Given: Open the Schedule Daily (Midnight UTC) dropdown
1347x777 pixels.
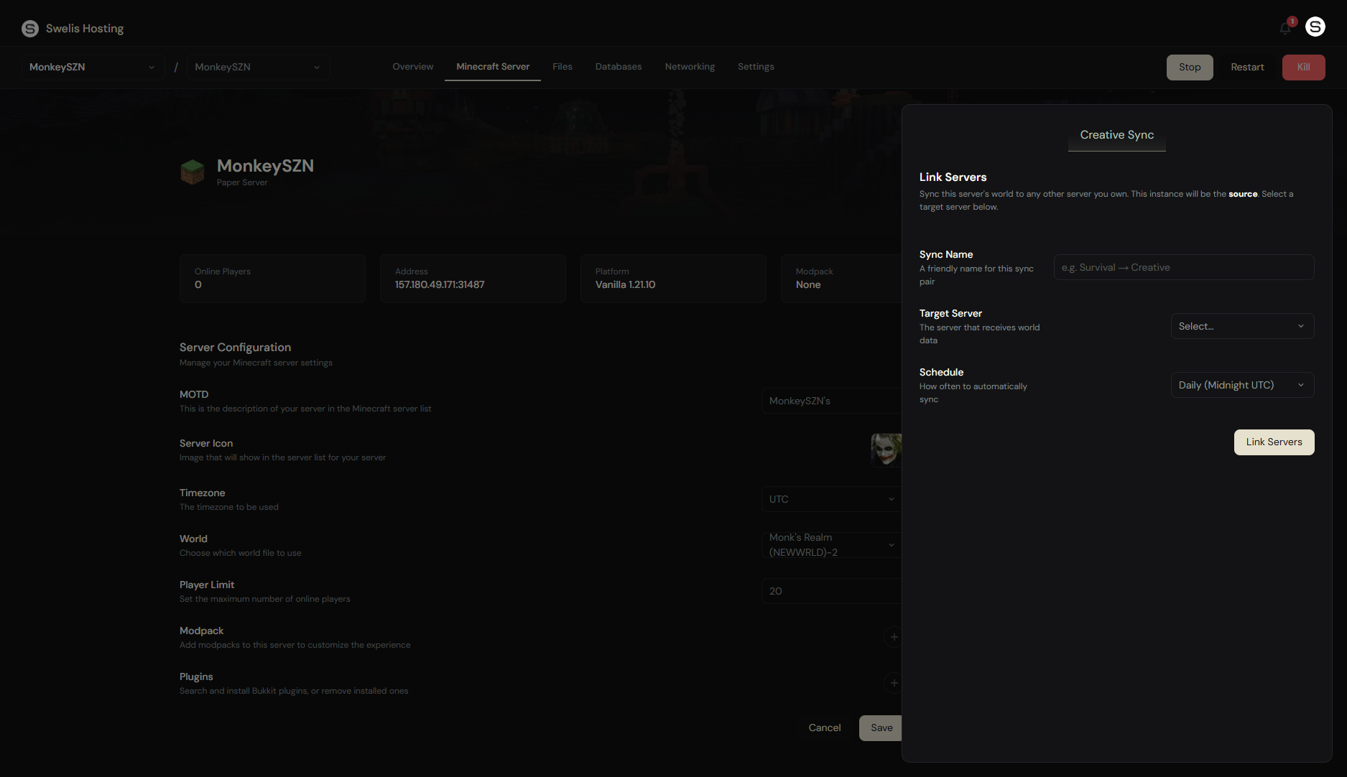Looking at the screenshot, I should click(1241, 385).
